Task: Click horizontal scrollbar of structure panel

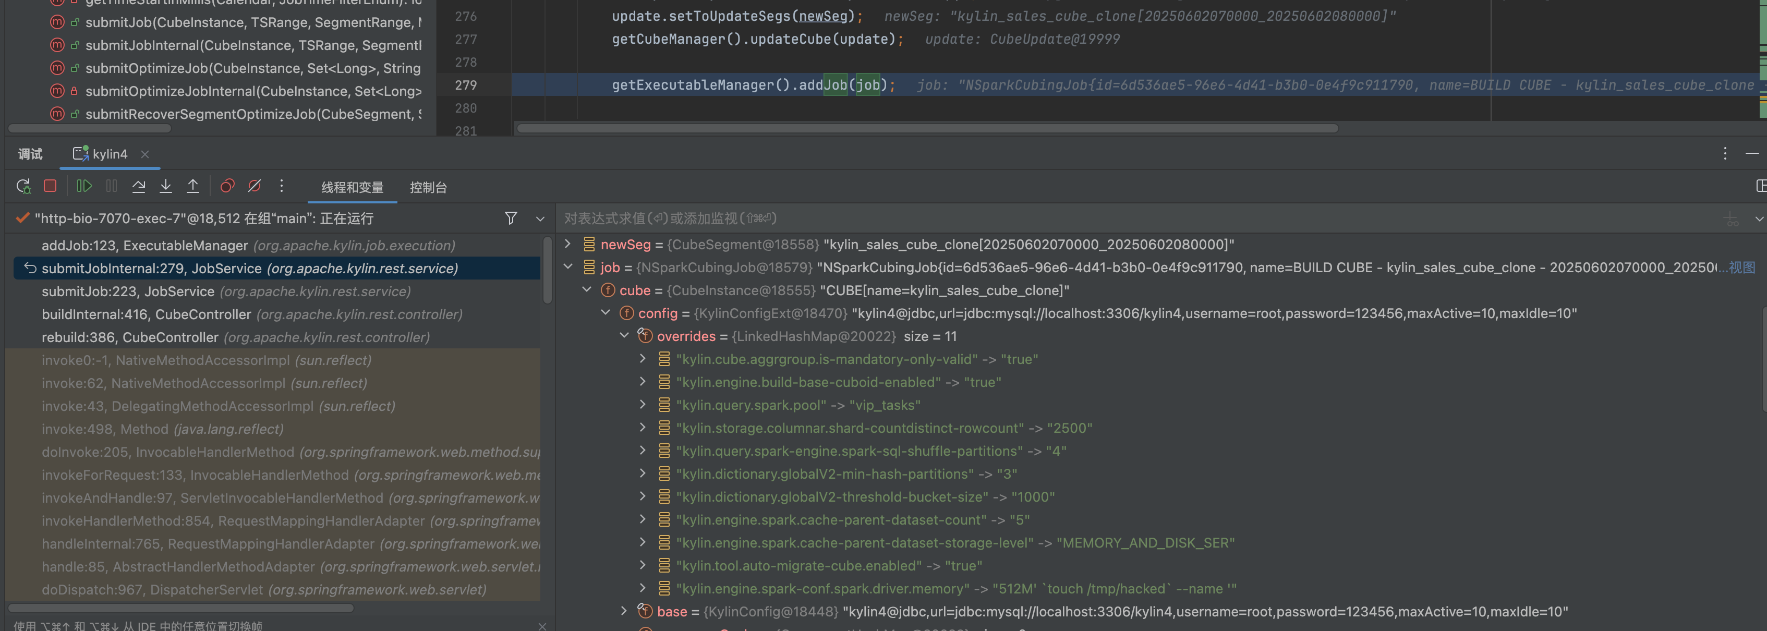Action: pos(89,128)
